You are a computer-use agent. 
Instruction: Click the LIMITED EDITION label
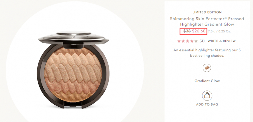(x=207, y=12)
